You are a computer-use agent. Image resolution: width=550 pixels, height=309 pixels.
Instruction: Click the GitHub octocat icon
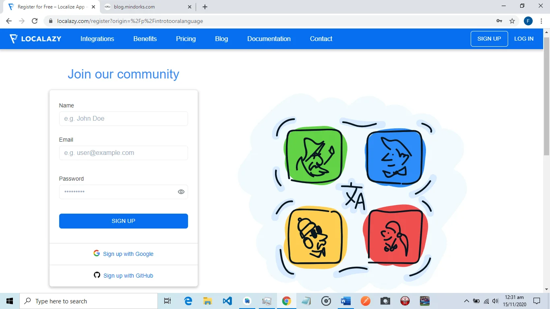pyautogui.click(x=97, y=275)
